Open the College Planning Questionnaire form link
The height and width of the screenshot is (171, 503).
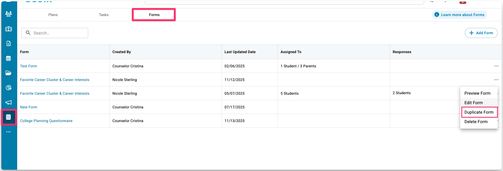[46, 121]
